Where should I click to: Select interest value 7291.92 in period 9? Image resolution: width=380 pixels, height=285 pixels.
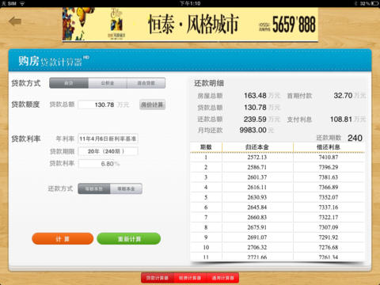click(329, 237)
